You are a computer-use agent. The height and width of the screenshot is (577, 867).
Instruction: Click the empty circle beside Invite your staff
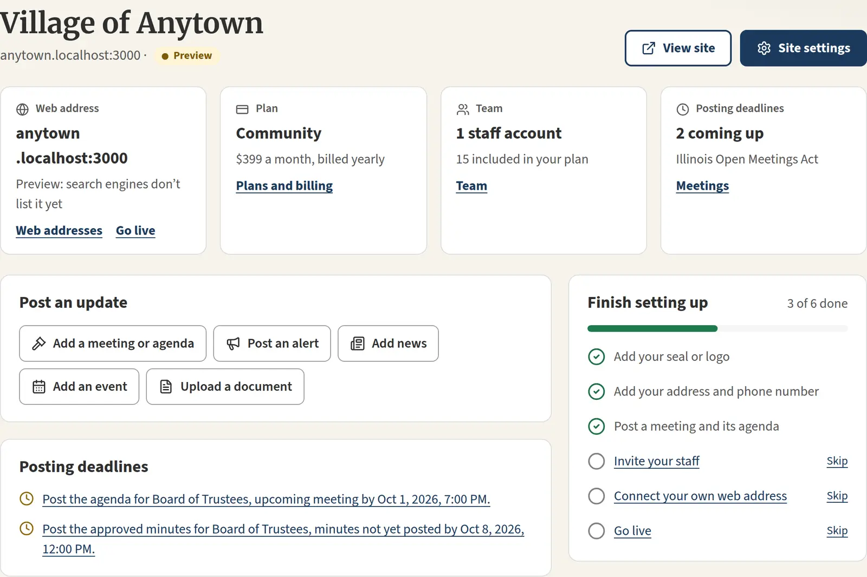tap(597, 461)
